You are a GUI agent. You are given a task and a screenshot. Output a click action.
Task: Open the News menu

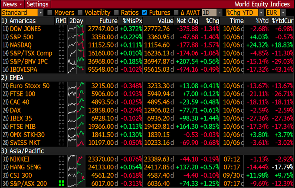pyautogui.click(x=13, y=4)
